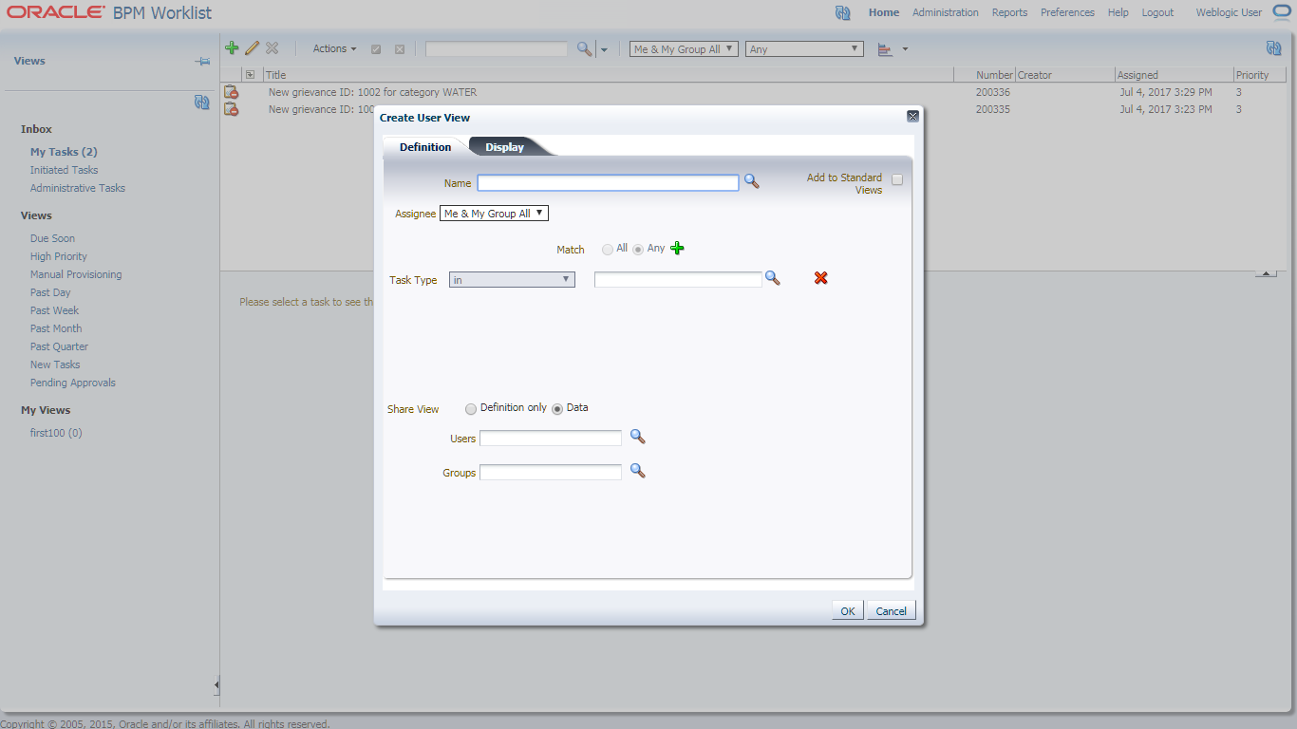
Task: Enable the Add to Standard Views checkbox
Action: (896, 178)
